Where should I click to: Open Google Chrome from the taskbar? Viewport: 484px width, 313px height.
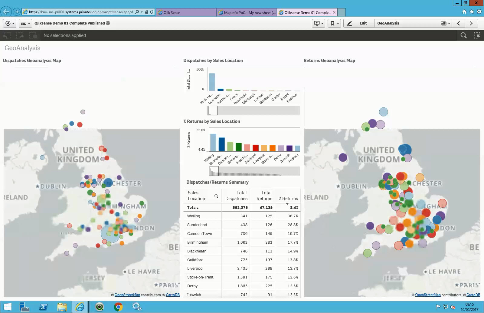(x=118, y=307)
